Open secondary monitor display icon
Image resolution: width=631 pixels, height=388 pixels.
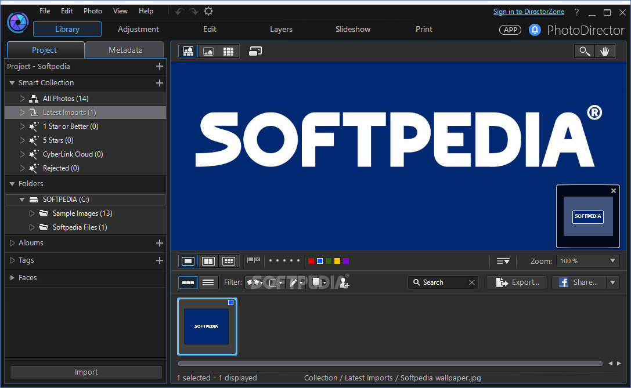(x=255, y=51)
